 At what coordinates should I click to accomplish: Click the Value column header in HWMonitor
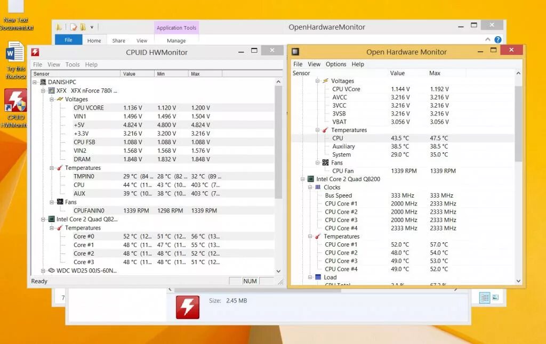[x=137, y=73]
